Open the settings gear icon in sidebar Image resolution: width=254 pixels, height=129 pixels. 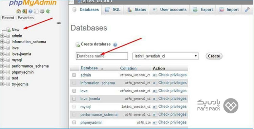point(42,12)
